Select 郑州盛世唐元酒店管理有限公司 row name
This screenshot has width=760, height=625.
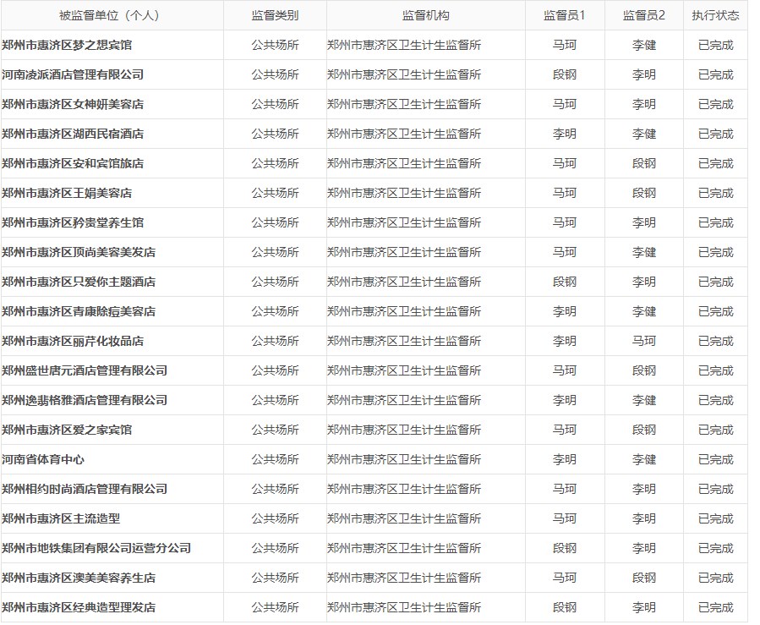[85, 370]
